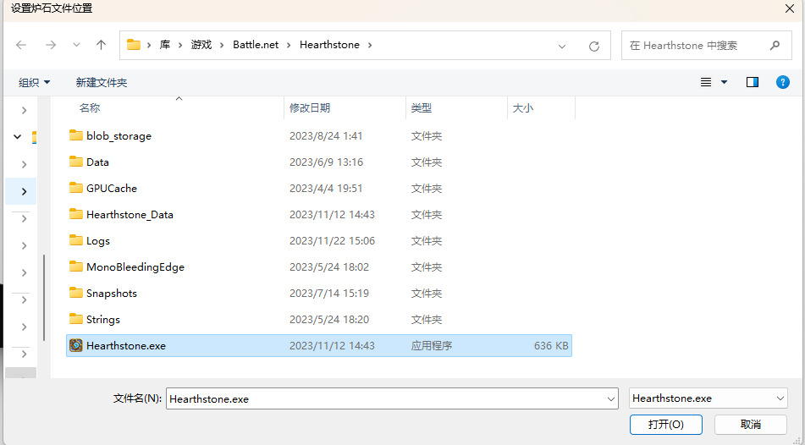Sort by 大小 column

coord(522,107)
